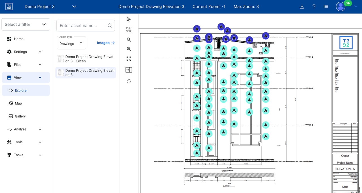
Task: Click the download icon in header
Action: point(302,6)
